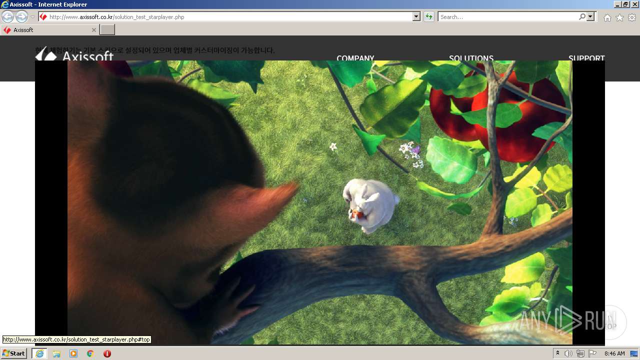Open the SUPPORT menu
This screenshot has width=640, height=360.
[x=586, y=57]
